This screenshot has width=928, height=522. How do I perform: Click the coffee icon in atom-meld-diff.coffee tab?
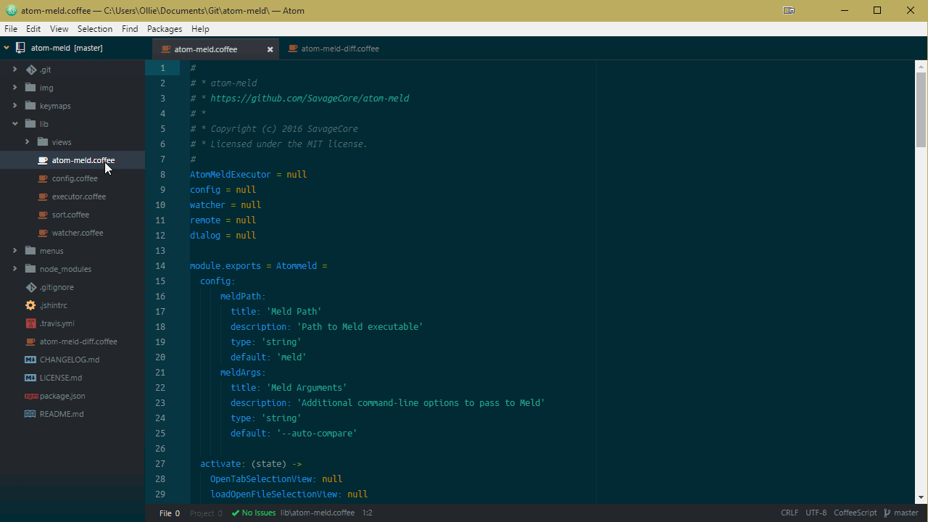pyautogui.click(x=293, y=49)
